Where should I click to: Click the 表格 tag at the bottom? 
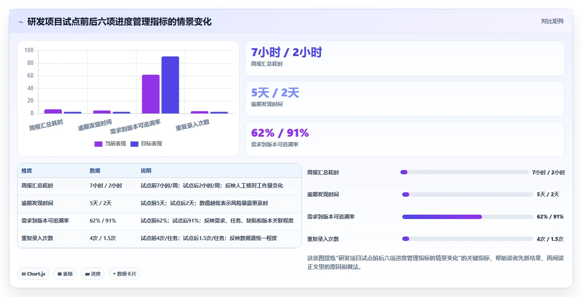pos(65,274)
